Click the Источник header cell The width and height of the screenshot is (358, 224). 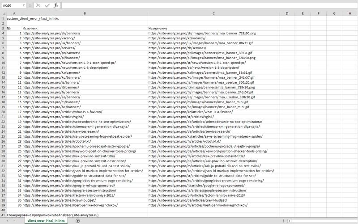click(85, 28)
